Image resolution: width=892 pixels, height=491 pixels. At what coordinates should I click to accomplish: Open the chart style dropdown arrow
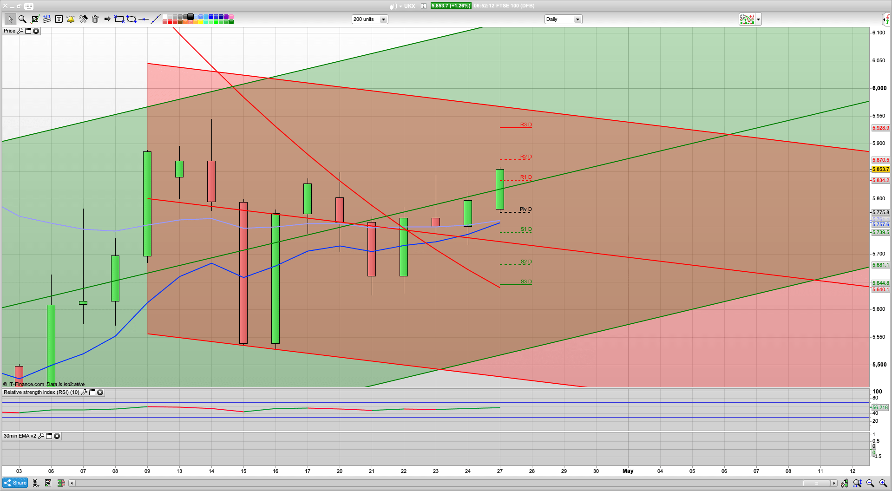758,20
